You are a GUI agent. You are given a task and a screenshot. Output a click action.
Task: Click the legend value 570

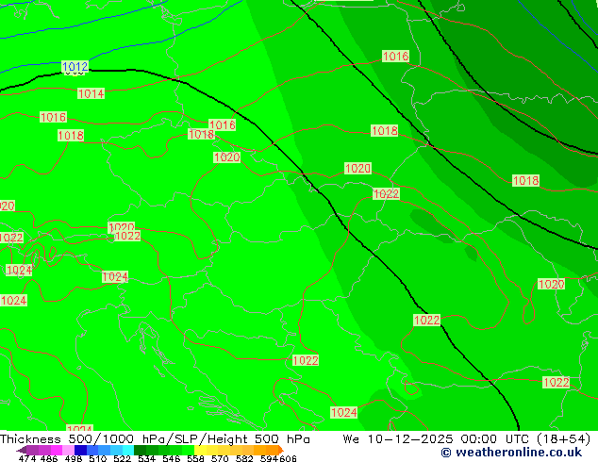click(220, 458)
